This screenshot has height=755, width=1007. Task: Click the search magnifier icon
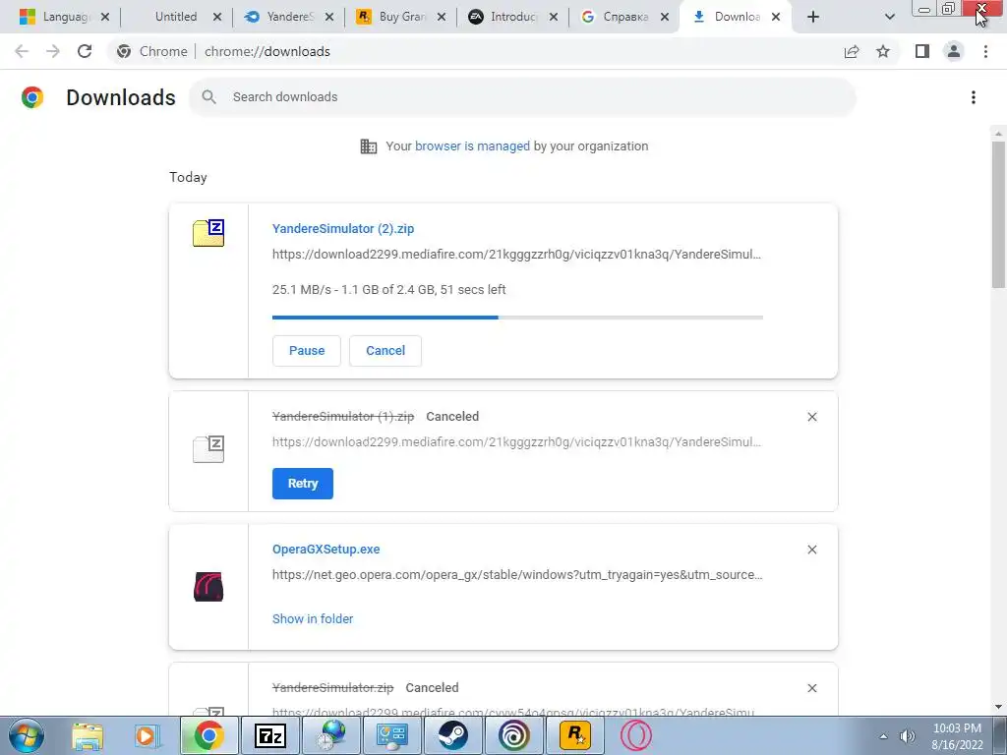tap(208, 97)
